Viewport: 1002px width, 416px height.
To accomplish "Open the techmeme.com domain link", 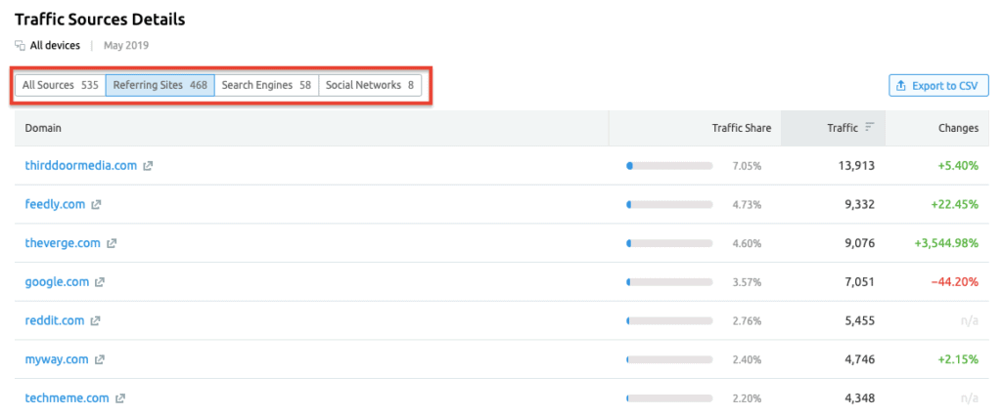I will [x=68, y=398].
